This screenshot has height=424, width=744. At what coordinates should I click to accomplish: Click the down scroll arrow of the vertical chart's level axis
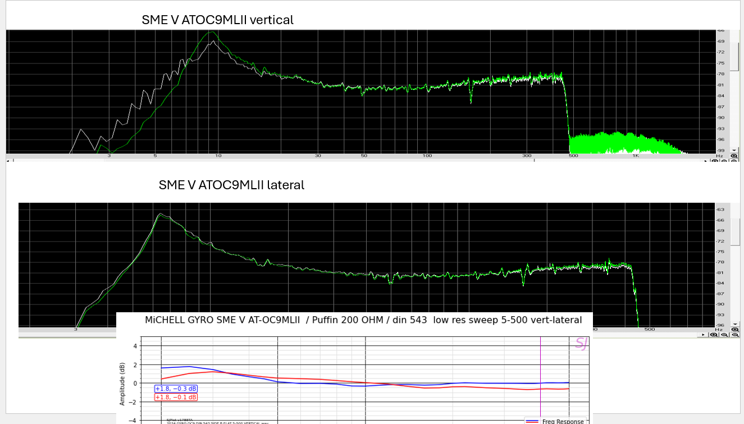click(734, 150)
